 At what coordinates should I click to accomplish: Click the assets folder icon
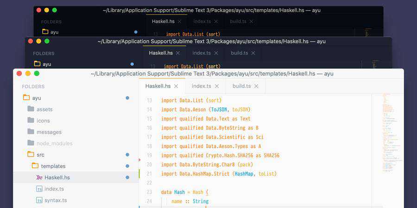pyautogui.click(x=31, y=109)
